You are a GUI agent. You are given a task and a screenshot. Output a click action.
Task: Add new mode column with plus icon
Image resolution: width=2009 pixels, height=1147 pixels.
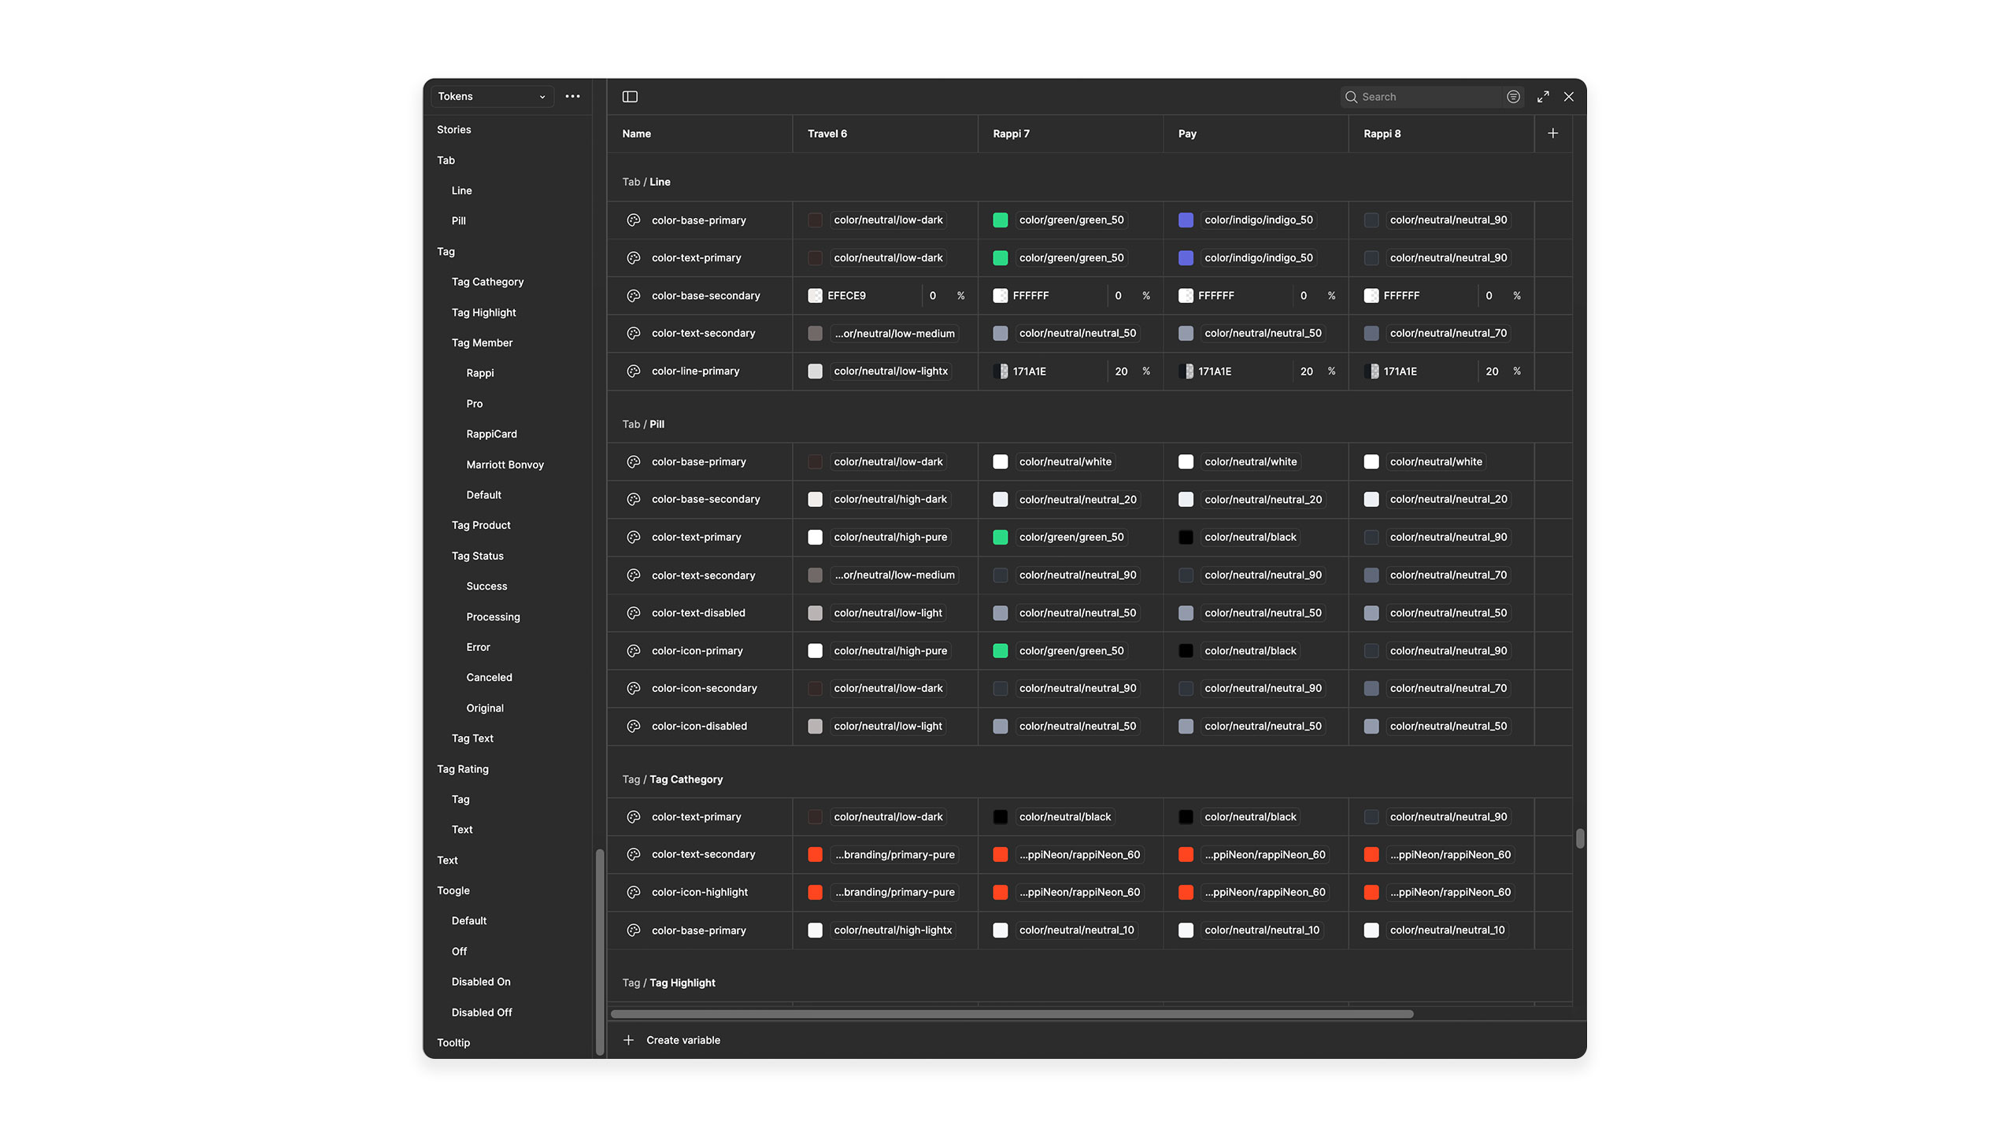(1552, 133)
